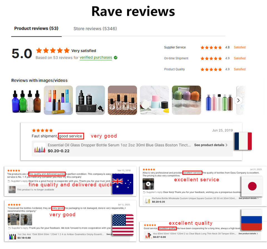Screen dimensions: 267x249
Task: Open the Store reviews (5346) tab
Action: 95,29
